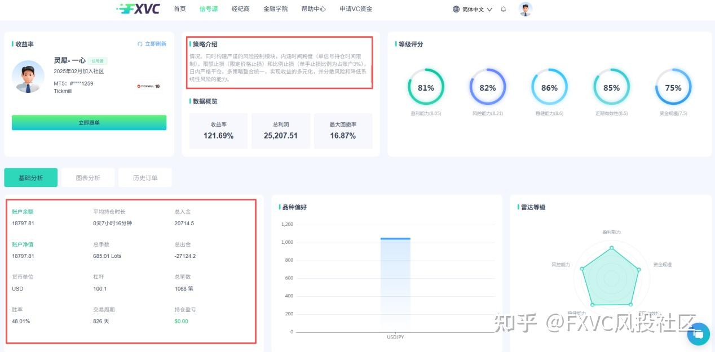Click the Tickmill broker logo

(149, 86)
